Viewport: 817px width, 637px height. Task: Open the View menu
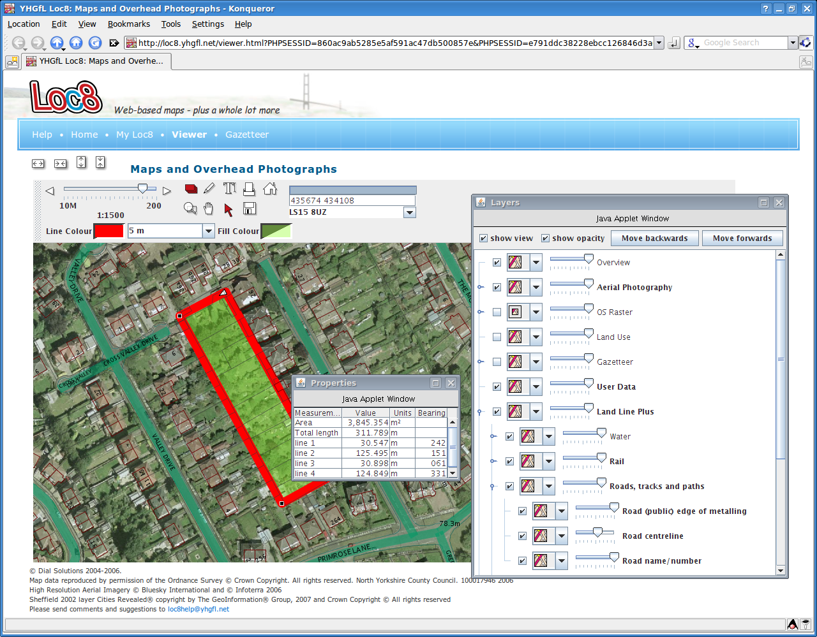(87, 24)
